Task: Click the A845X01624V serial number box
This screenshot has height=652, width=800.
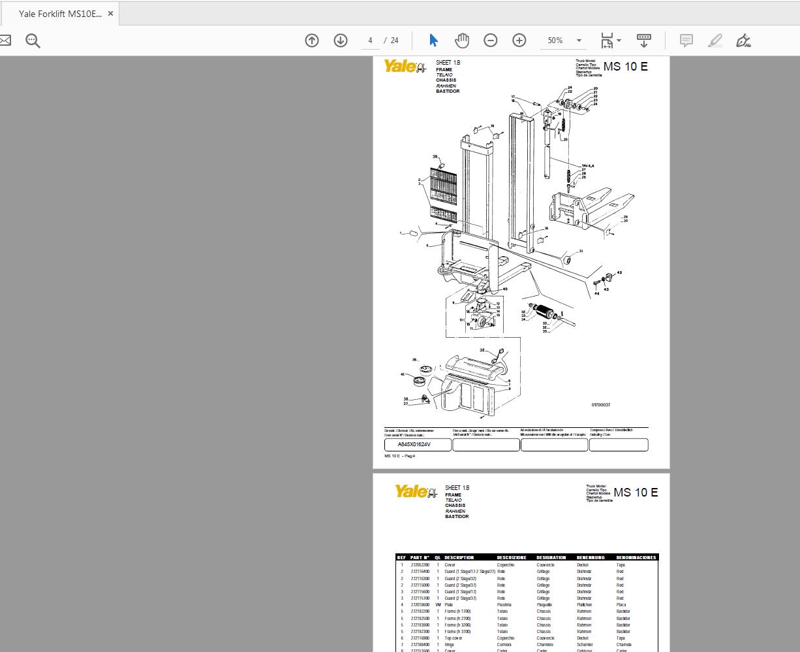Action: tap(418, 445)
